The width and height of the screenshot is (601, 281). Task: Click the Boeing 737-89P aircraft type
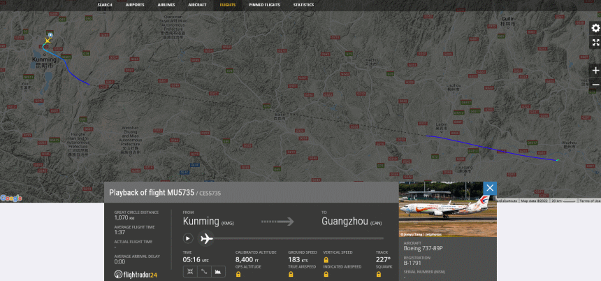[423, 248]
